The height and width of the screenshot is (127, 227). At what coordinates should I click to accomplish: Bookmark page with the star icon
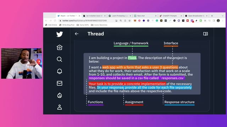pyautogui.click(x=129, y=21)
